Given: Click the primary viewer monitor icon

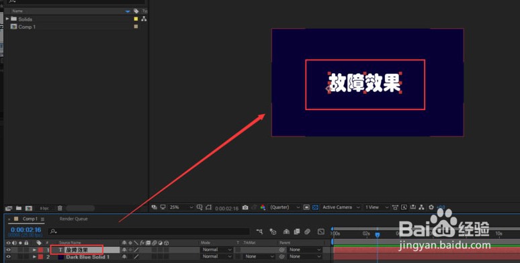Looking at the screenshot, I should tap(163, 207).
